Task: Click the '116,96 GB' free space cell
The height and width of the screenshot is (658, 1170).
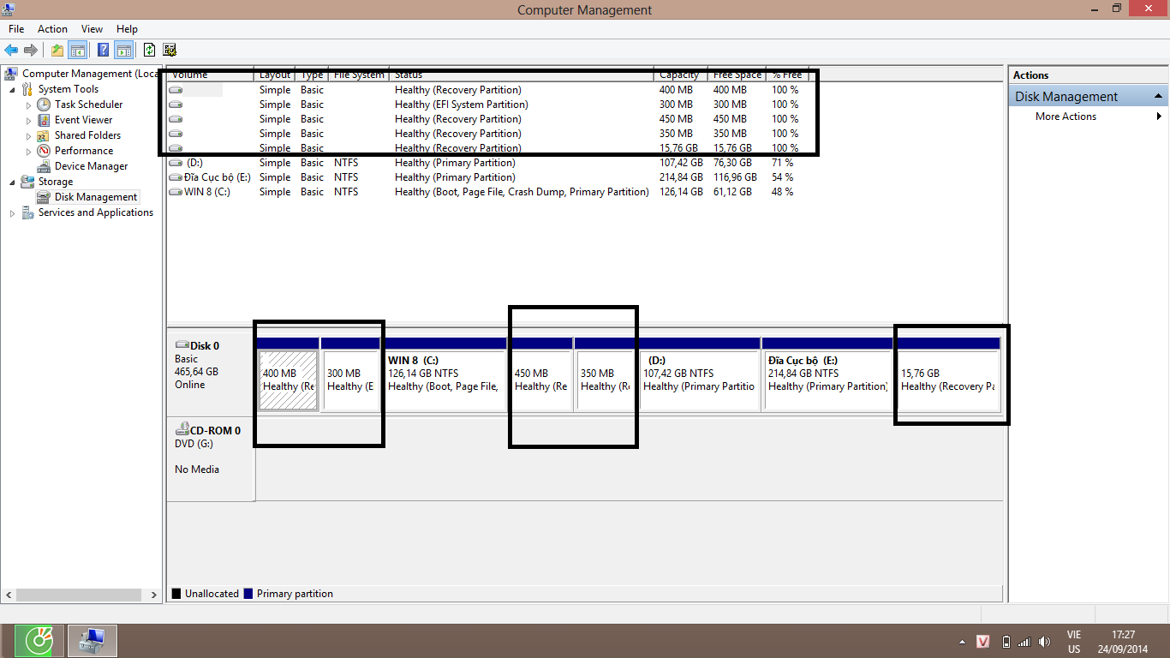Action: [735, 177]
